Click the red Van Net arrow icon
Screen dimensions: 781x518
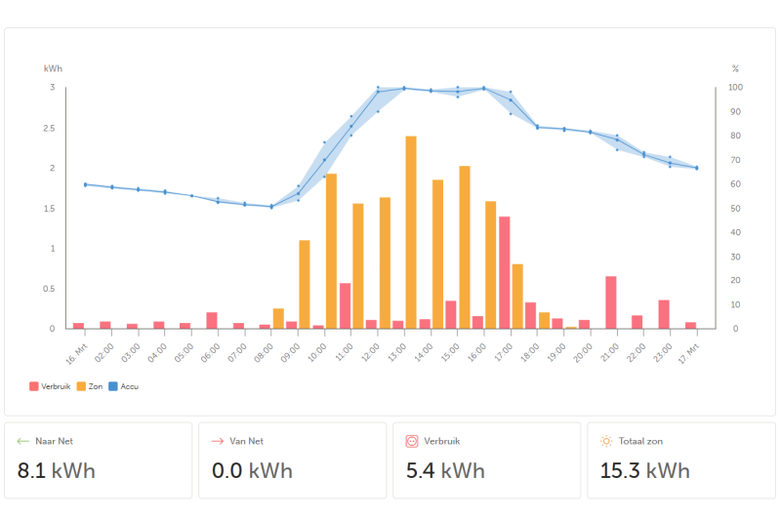point(217,441)
